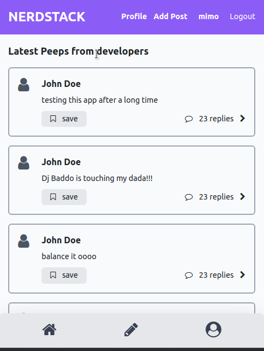
Task: Click the speech bubble icon on 'balance it oooo' post
Action: 189,275
